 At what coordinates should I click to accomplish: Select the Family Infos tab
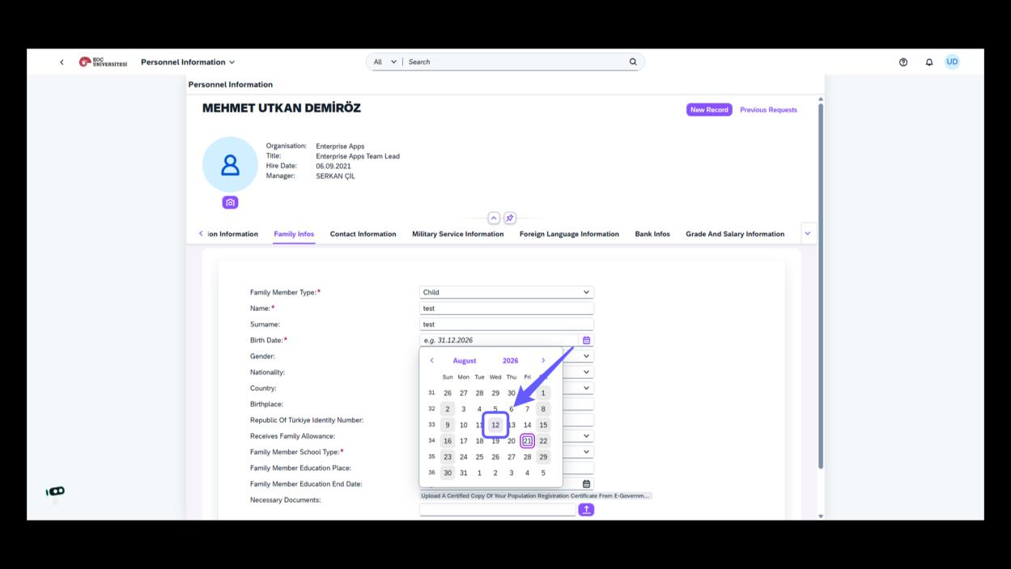point(294,234)
